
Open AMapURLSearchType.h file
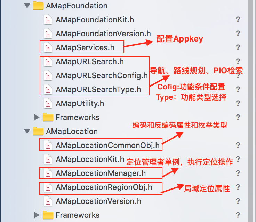(x=98, y=89)
